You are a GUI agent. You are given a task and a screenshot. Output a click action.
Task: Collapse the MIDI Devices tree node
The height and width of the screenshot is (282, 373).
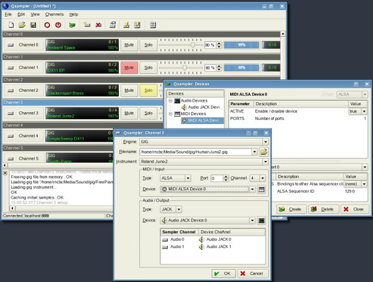click(x=170, y=114)
